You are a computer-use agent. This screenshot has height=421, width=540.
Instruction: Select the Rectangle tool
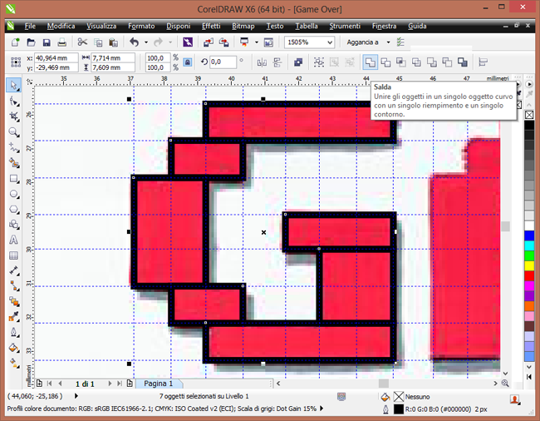pos(13,179)
